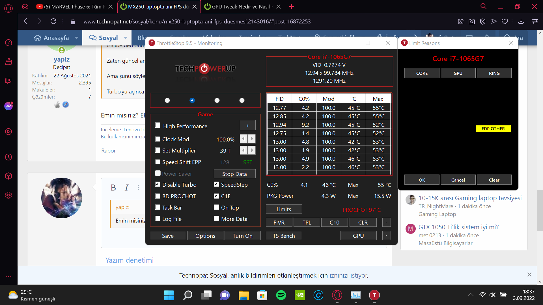Open Opera sidebar settings gear

8,195
